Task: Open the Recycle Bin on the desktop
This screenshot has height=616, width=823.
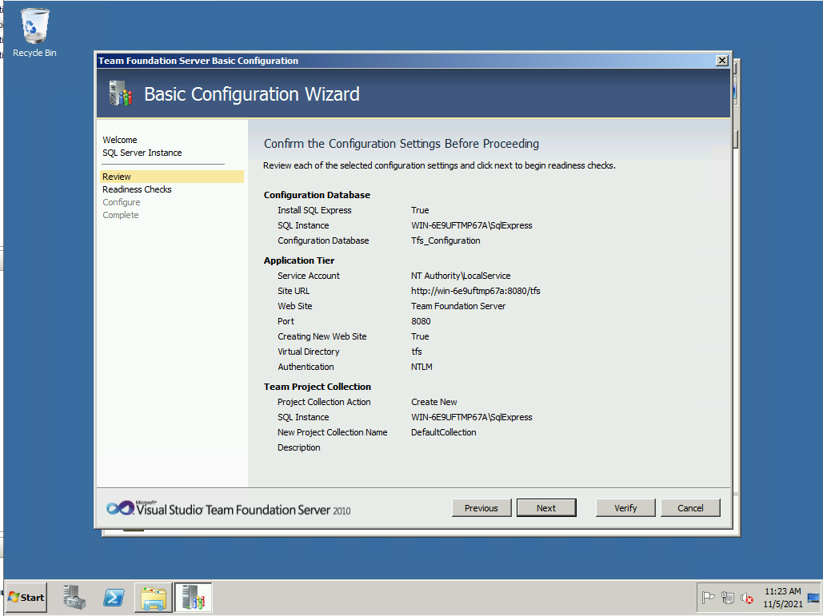Action: click(x=34, y=32)
